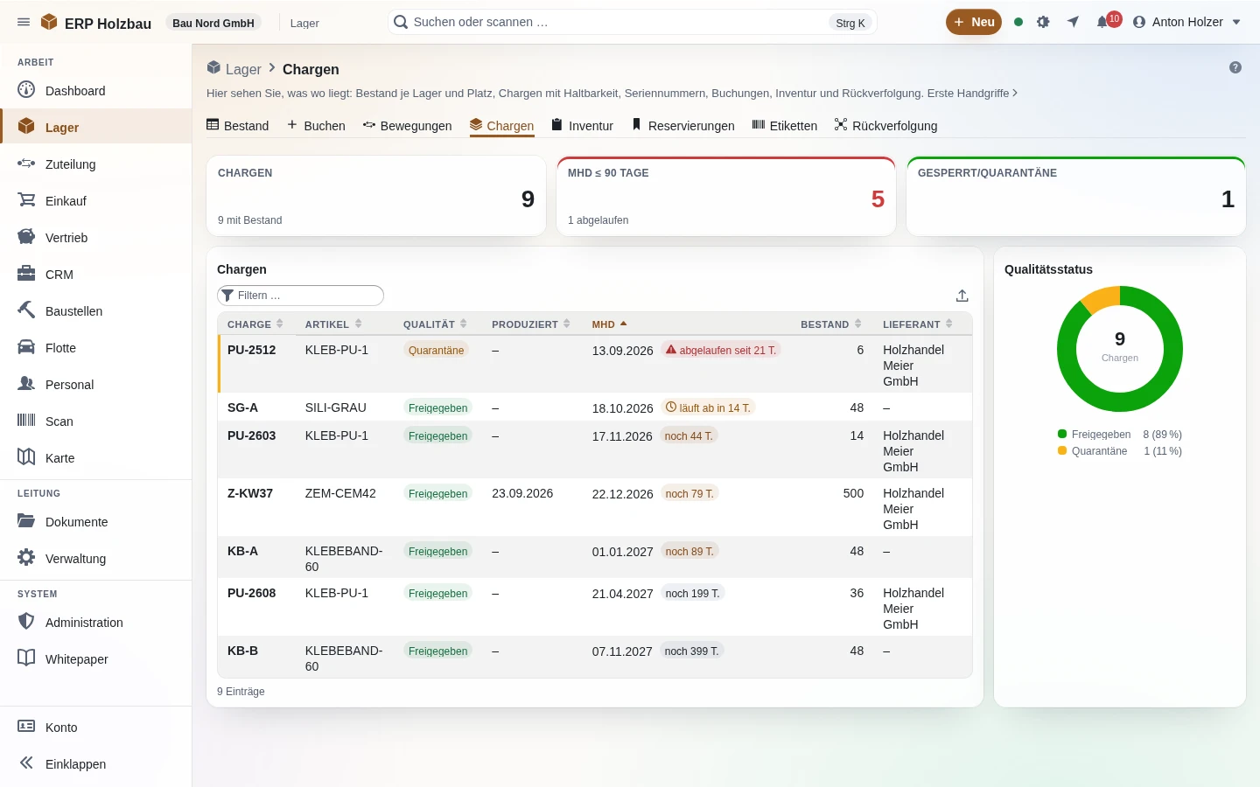Sort table by PRODUZIERT column

(531, 324)
